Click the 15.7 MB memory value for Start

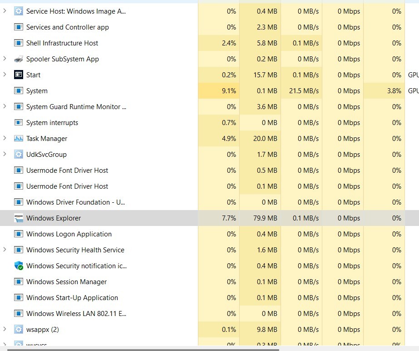click(265, 75)
